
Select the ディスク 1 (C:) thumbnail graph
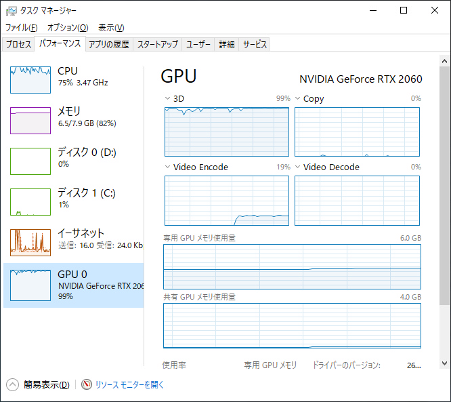[30, 202]
